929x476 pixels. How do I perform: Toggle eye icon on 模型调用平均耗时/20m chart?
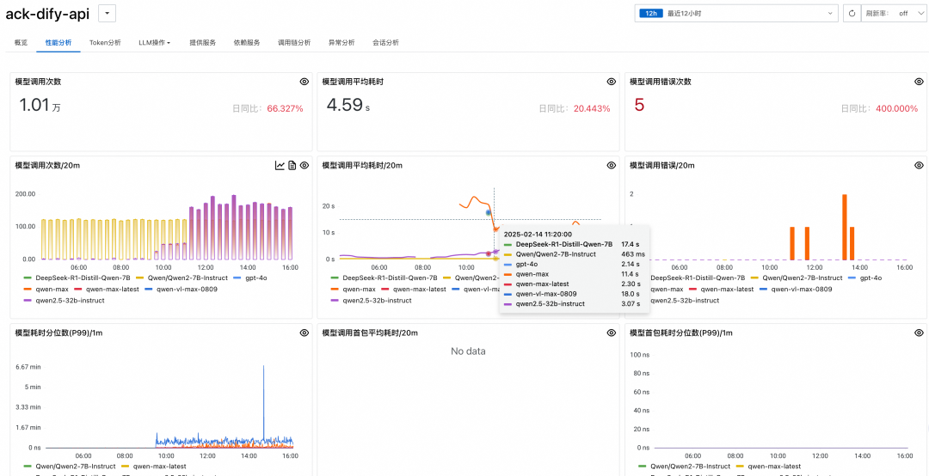[611, 165]
